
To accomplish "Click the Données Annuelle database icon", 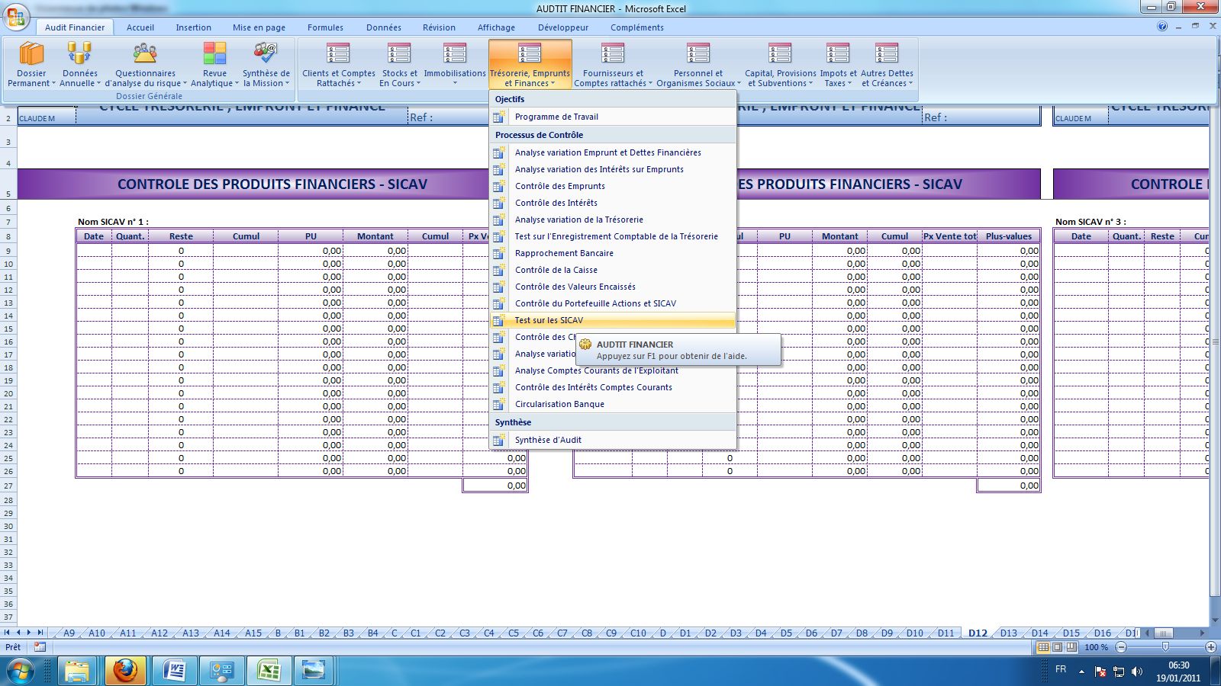I will click(x=79, y=55).
